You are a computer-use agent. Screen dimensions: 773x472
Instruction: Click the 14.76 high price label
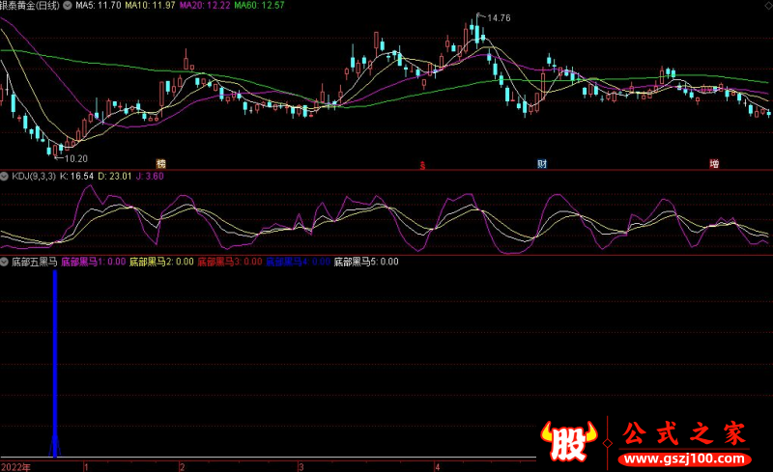pos(498,18)
